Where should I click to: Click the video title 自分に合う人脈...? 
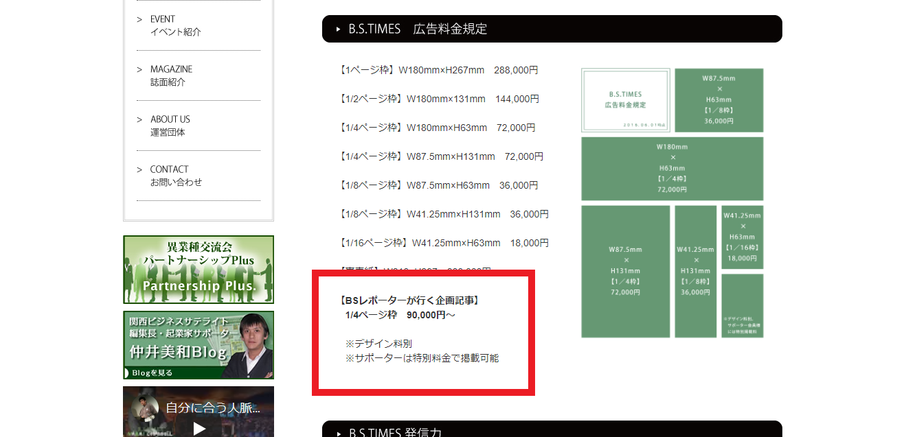pos(213,408)
